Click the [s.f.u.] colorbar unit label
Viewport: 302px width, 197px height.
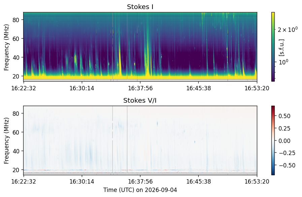(x=281, y=48)
